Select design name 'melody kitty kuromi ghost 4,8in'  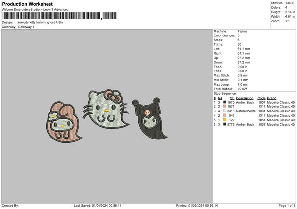click(x=41, y=22)
